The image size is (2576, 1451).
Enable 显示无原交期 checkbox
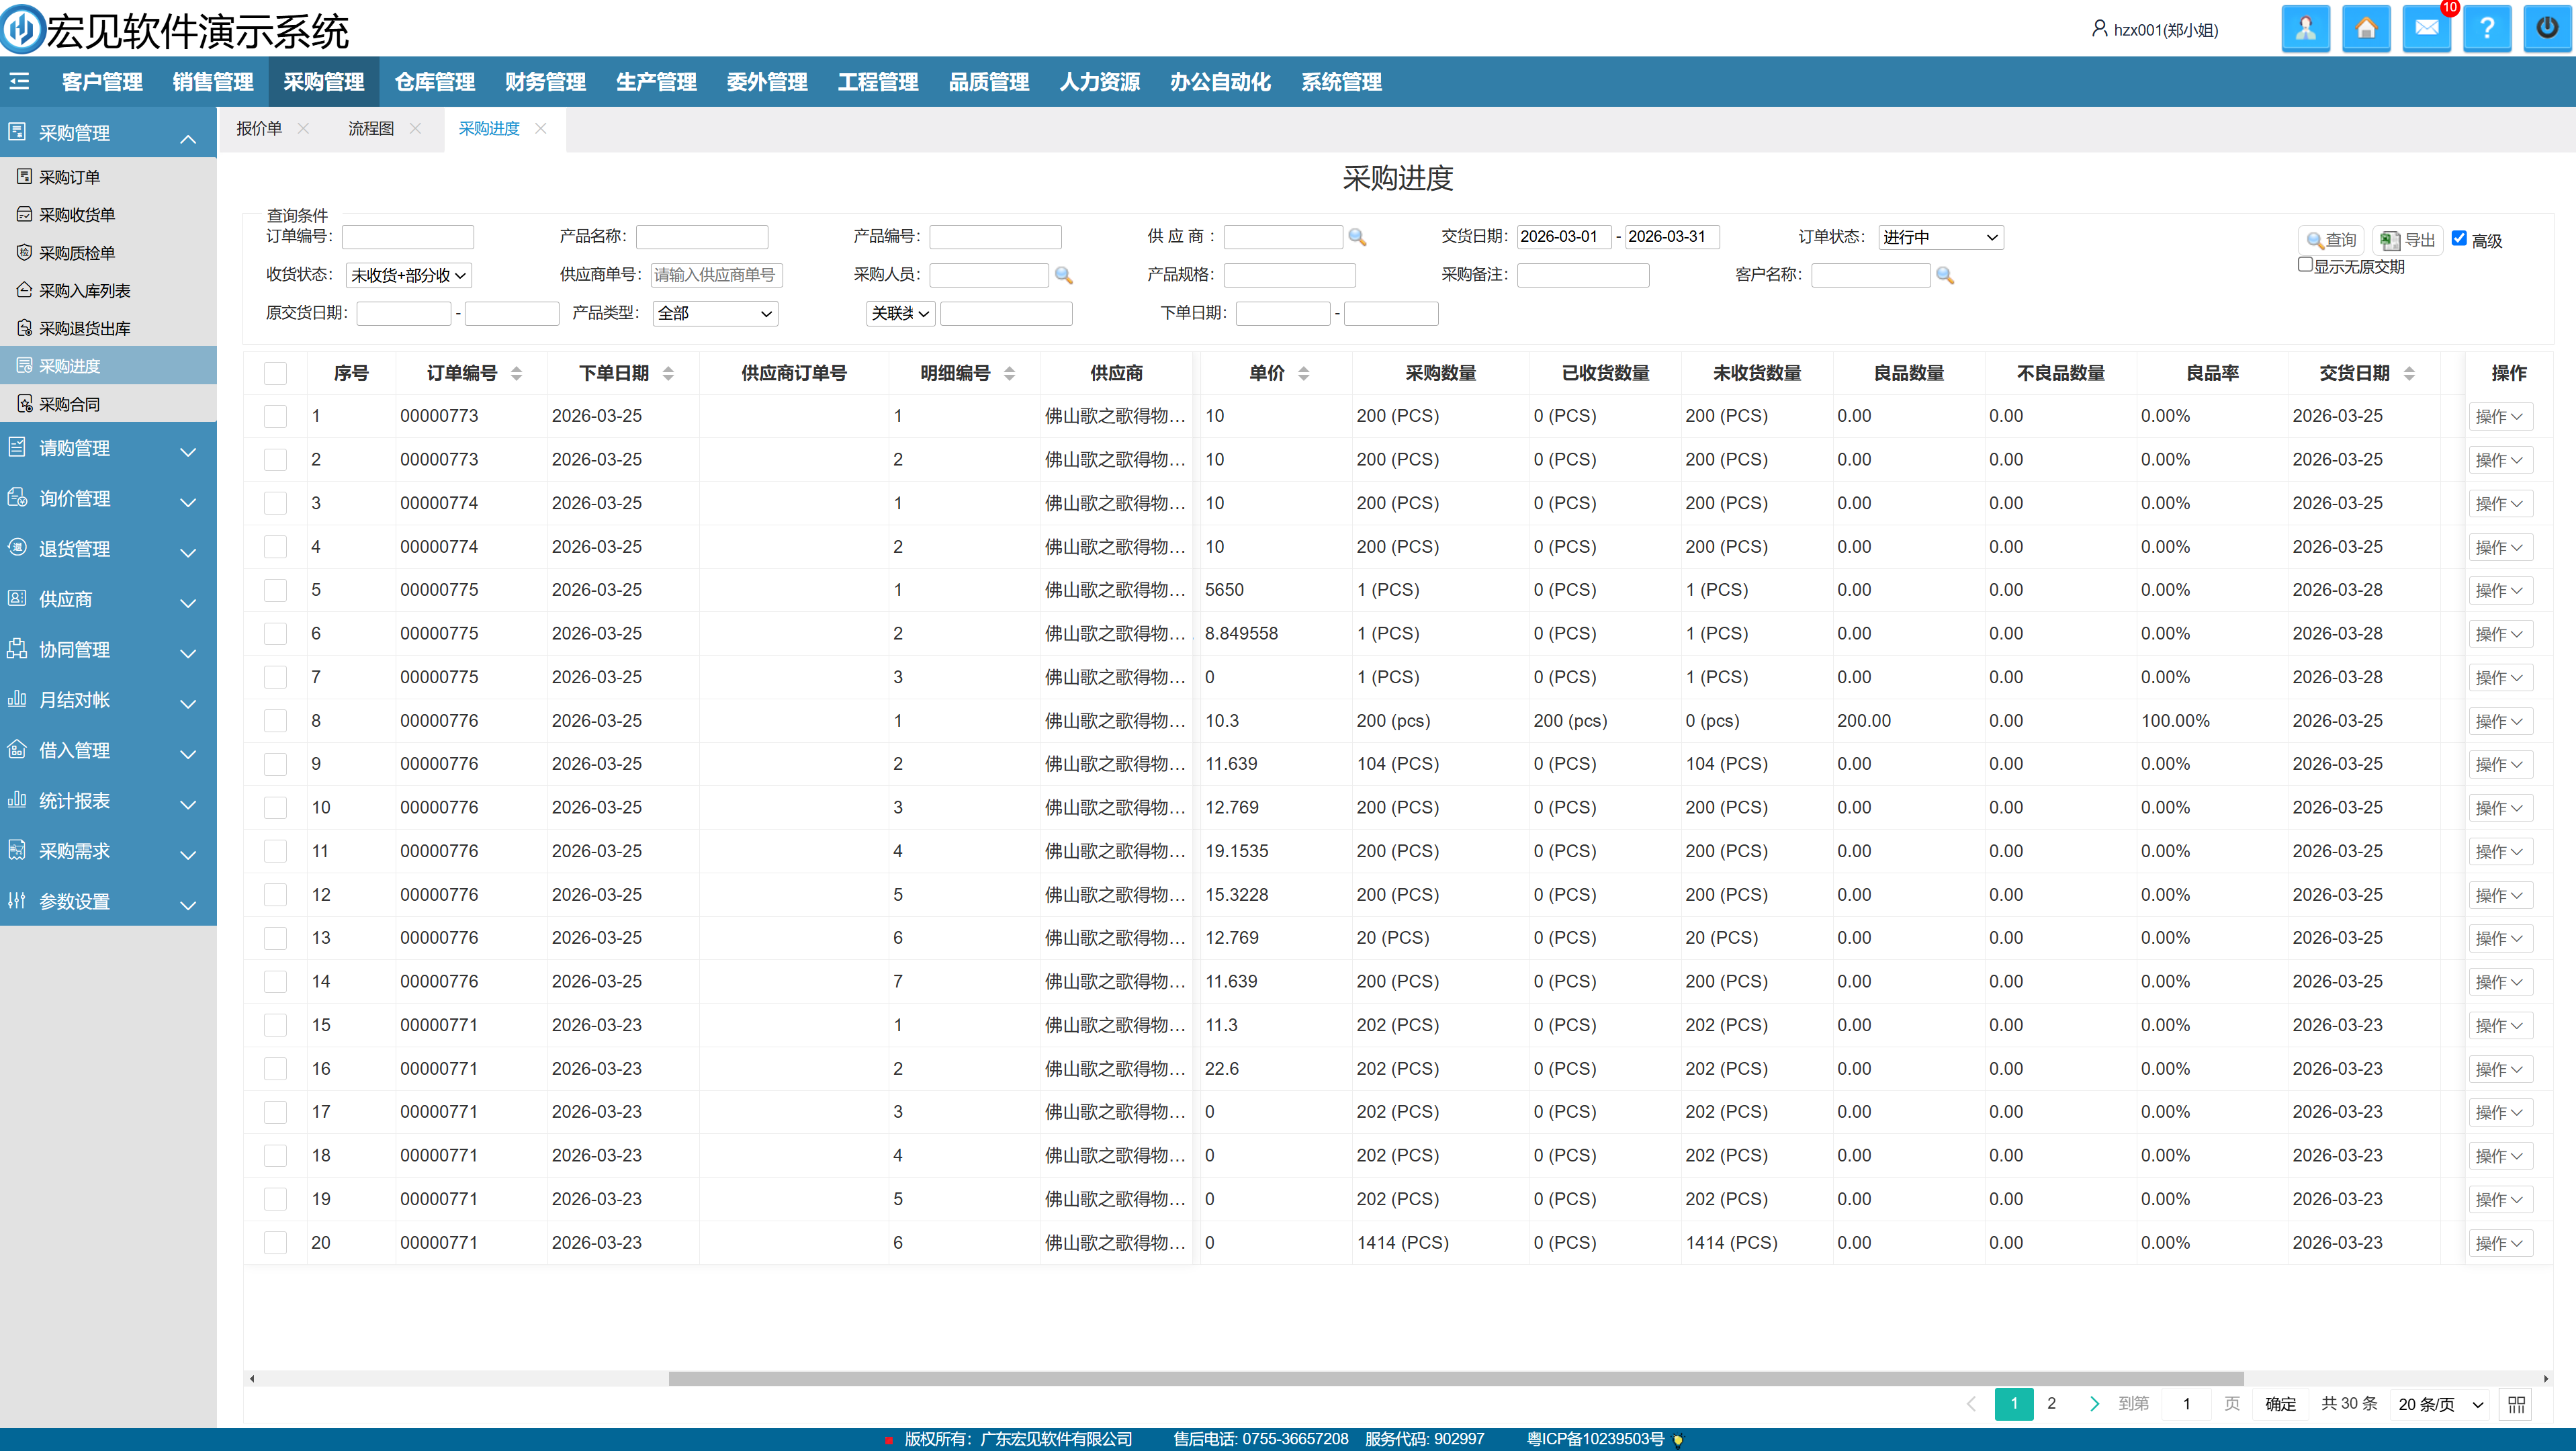click(2305, 265)
